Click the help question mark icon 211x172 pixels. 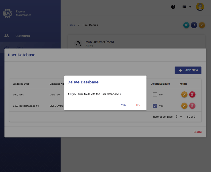[x=173, y=7]
